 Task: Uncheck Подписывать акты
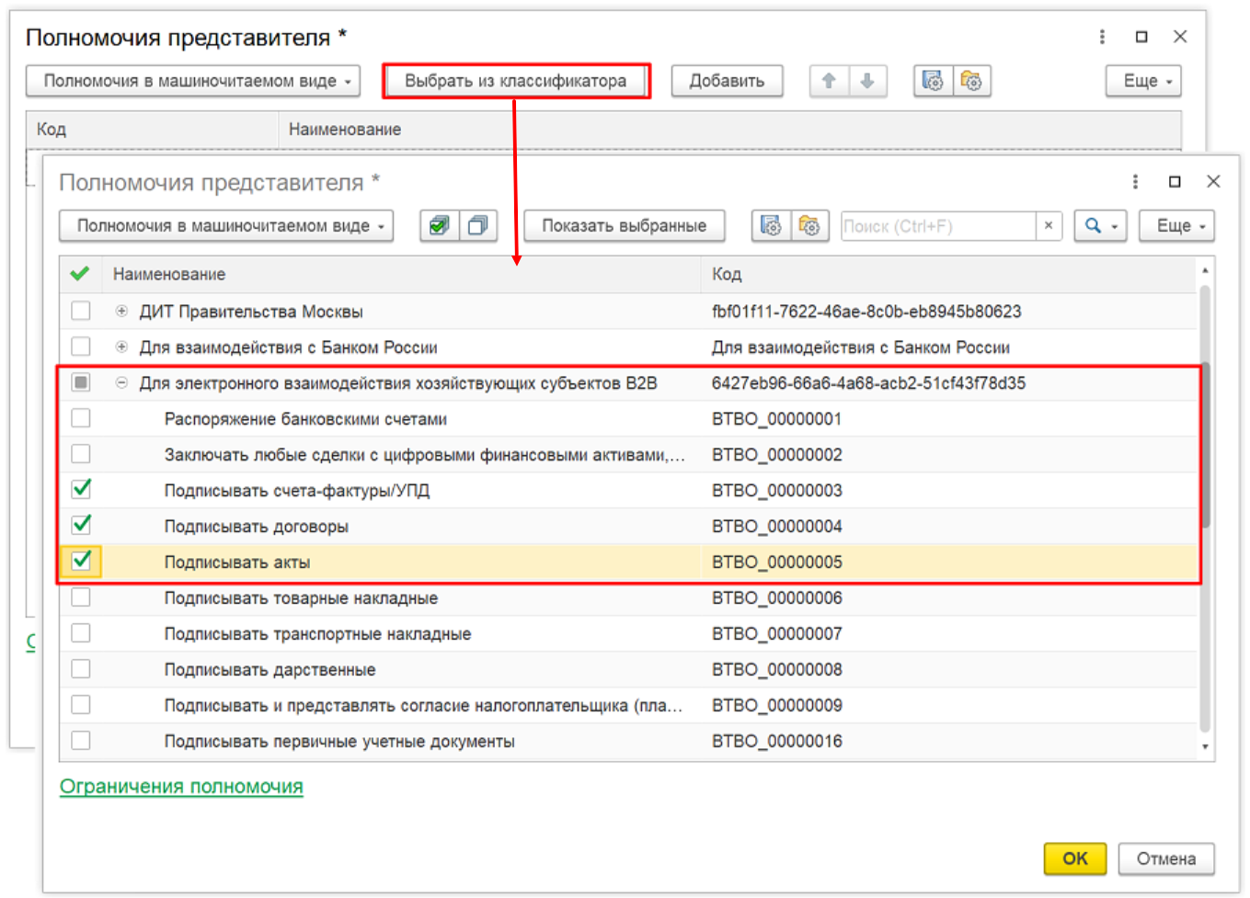(x=81, y=561)
